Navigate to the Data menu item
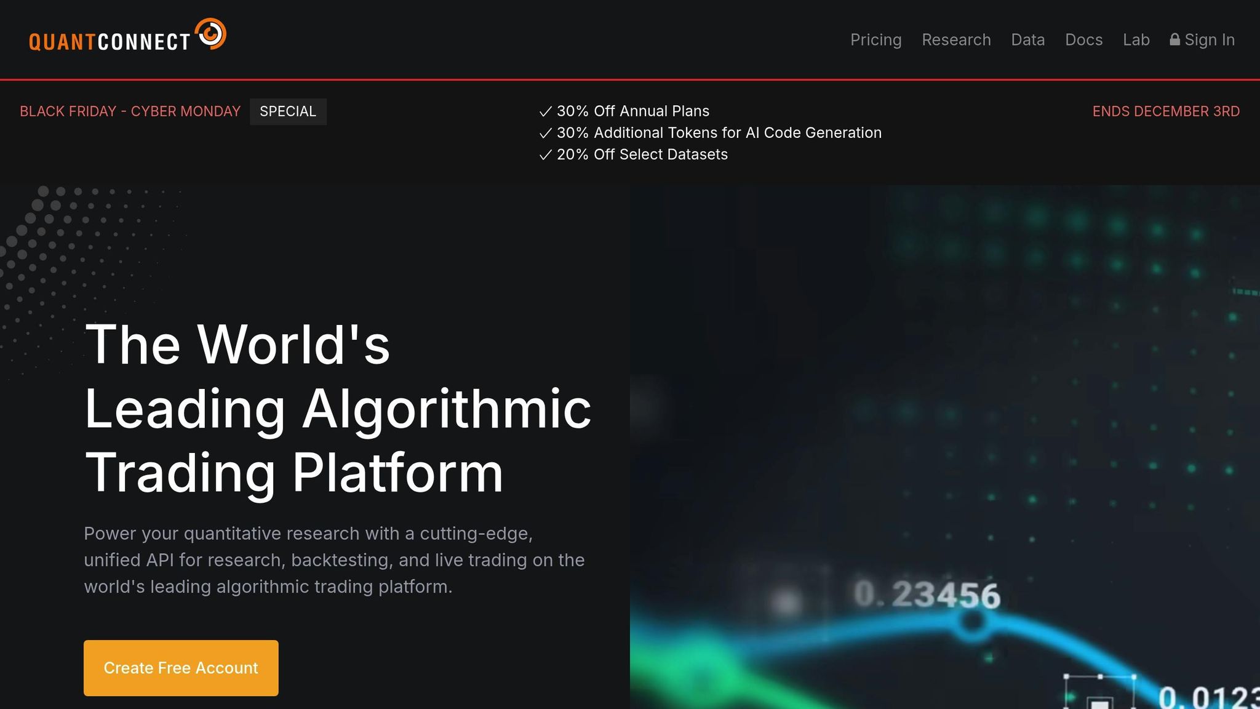 (x=1027, y=39)
